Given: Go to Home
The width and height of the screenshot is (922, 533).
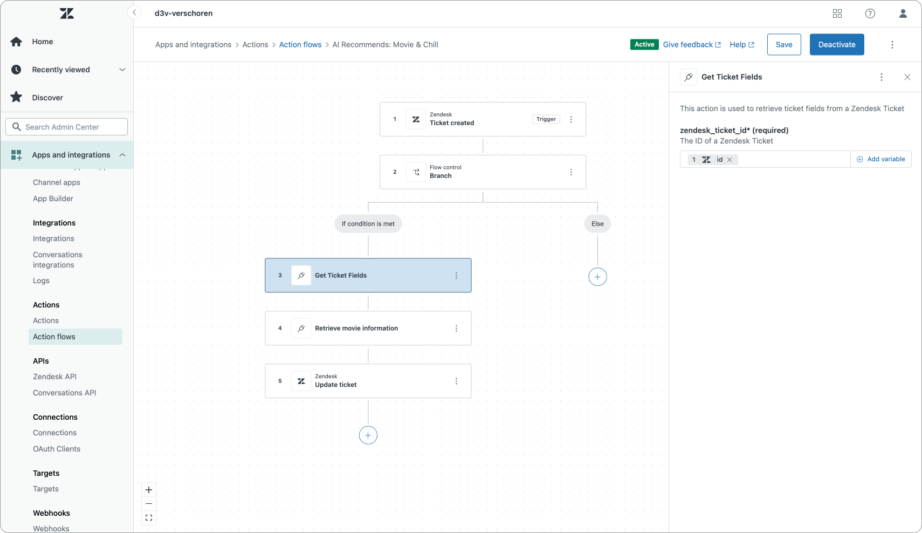Looking at the screenshot, I should pyautogui.click(x=42, y=42).
